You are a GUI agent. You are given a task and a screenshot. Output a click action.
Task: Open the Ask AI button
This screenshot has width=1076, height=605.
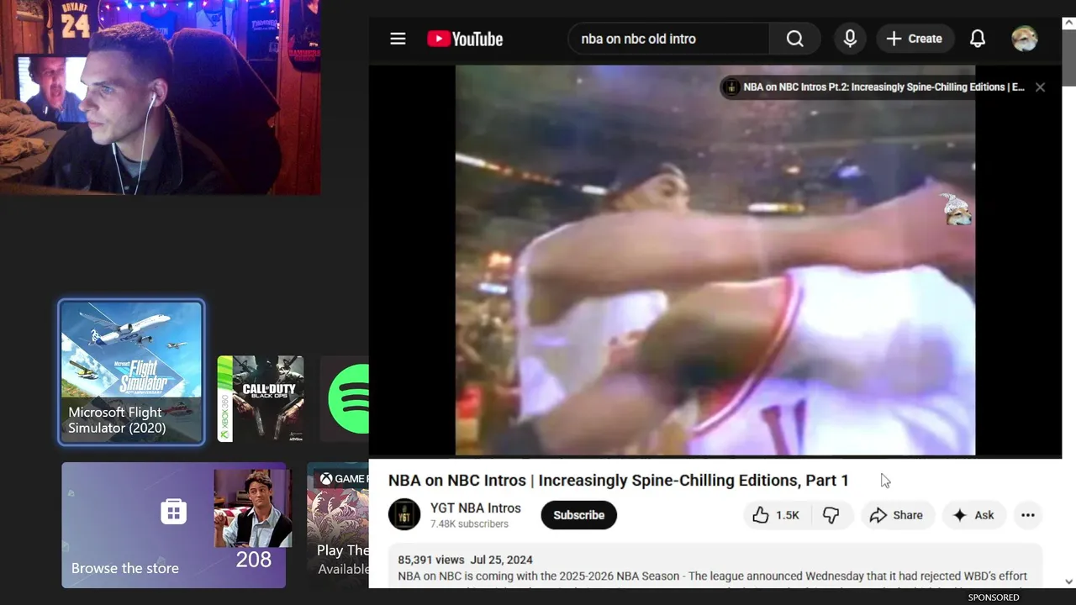pos(973,515)
